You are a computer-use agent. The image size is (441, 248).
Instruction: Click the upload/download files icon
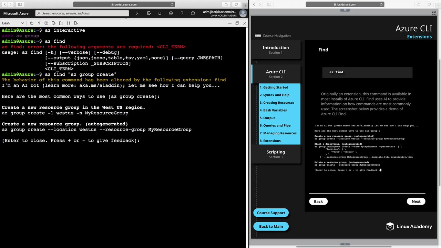(53, 23)
